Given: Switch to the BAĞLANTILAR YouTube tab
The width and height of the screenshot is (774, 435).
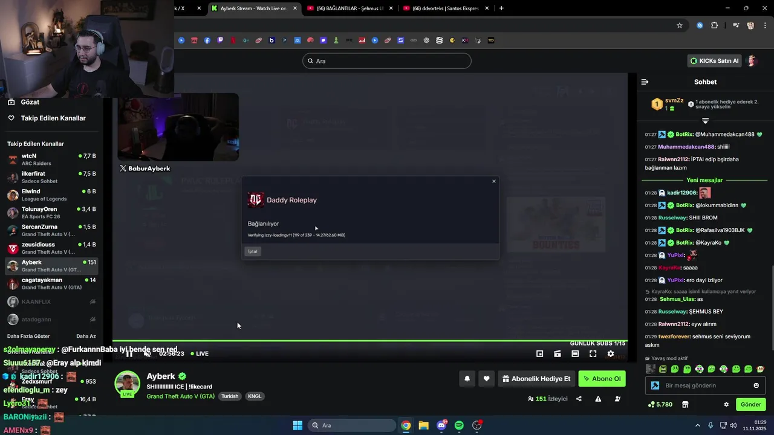Looking at the screenshot, I should tap(350, 8).
